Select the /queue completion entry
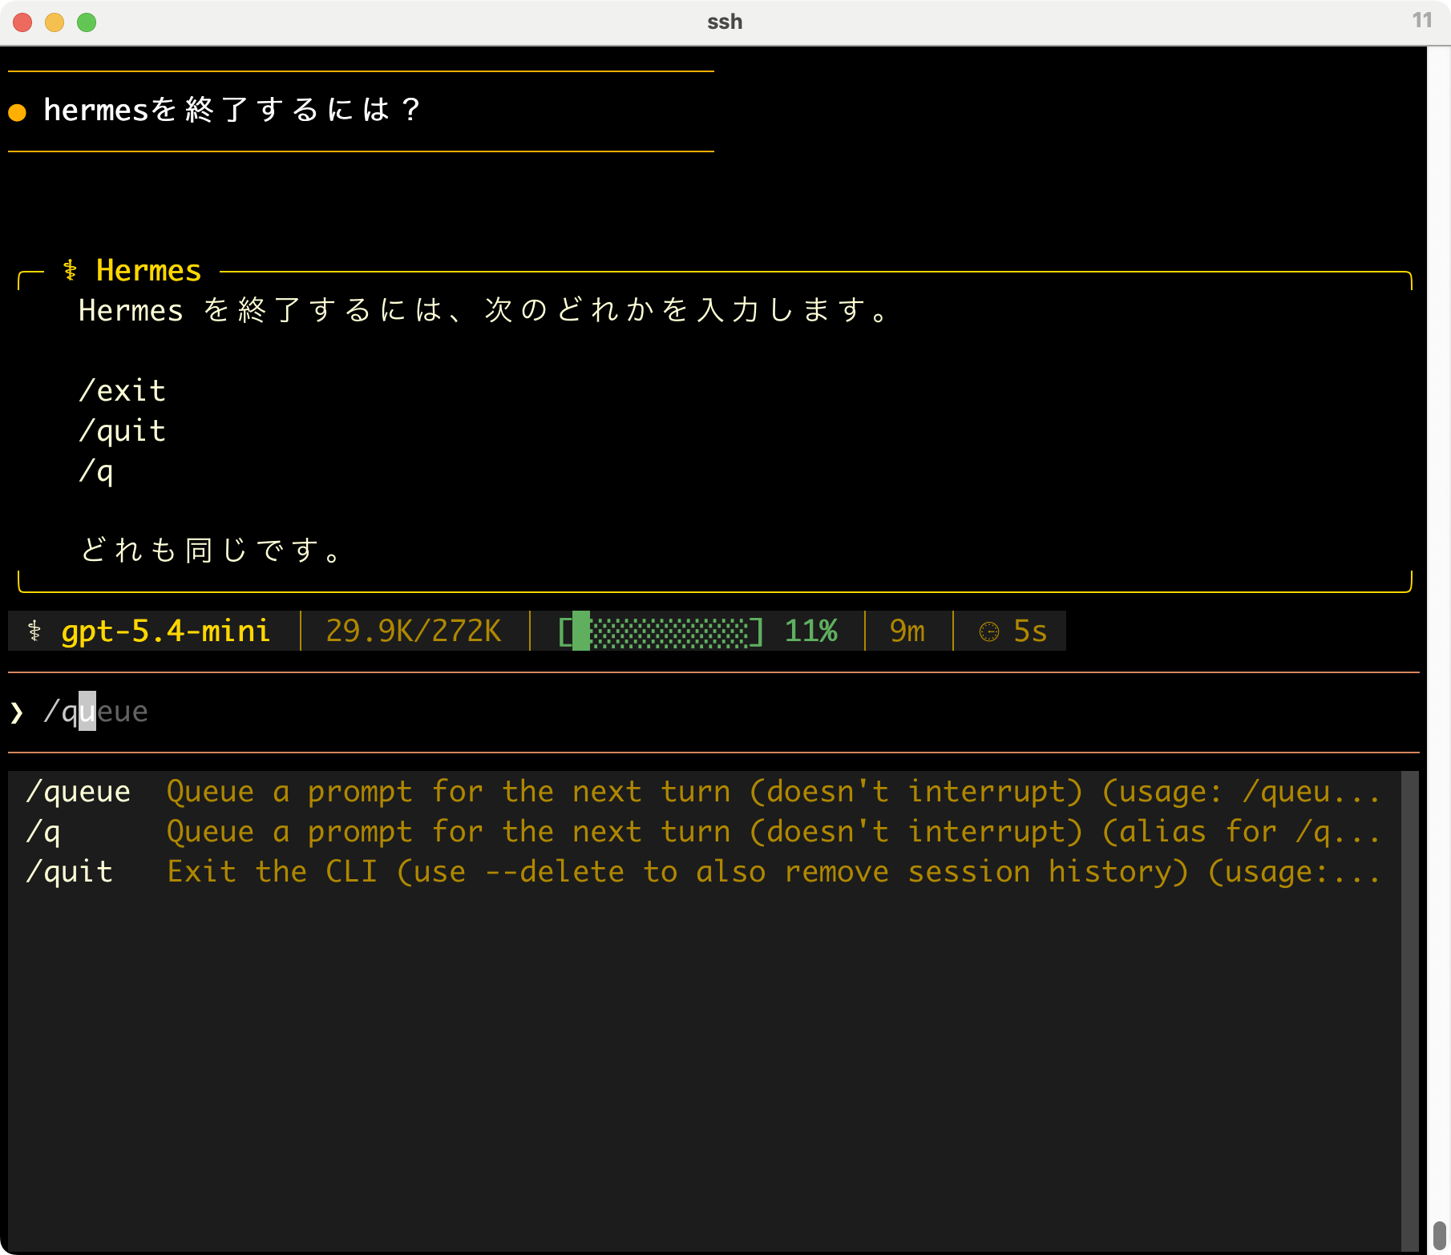Viewport: 1451px width, 1255px height. coord(704,792)
